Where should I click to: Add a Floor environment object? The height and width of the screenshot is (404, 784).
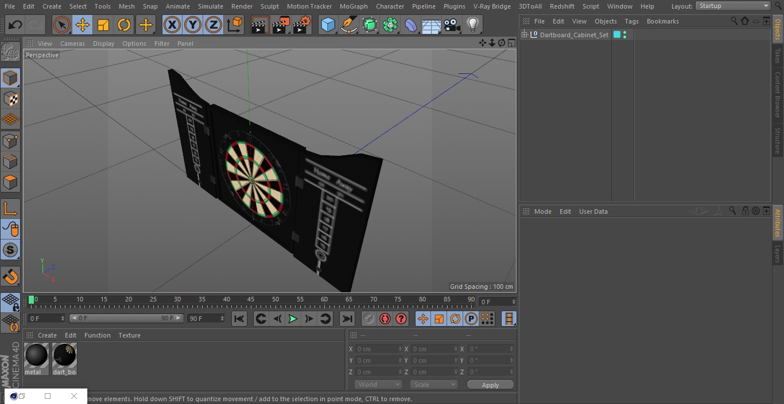[x=431, y=25]
